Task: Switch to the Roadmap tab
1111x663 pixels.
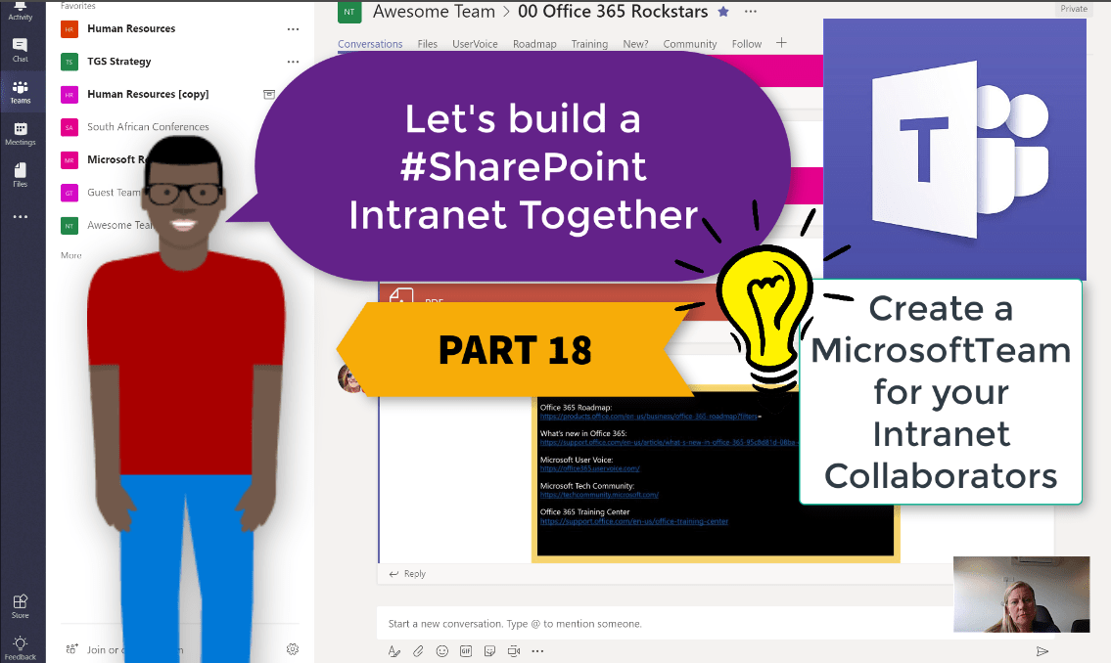Action: [534, 44]
